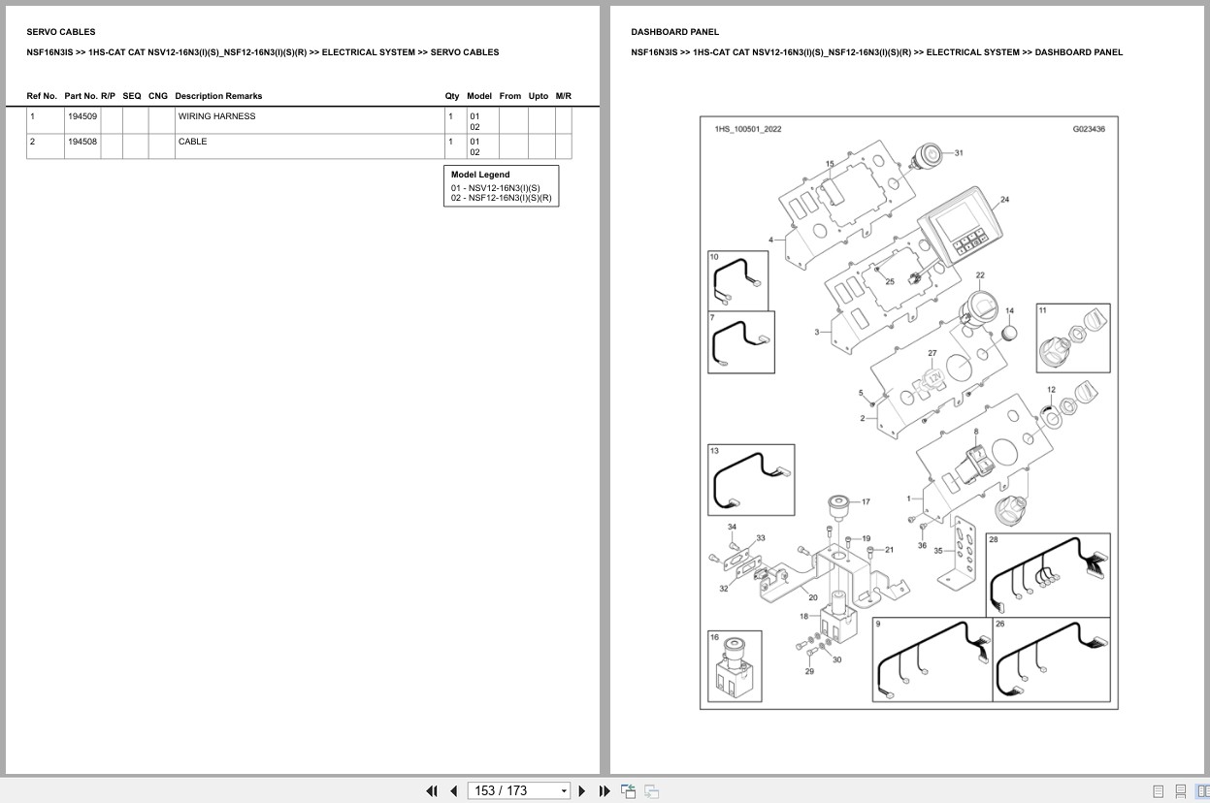The height and width of the screenshot is (803, 1210).
Task: Click the Description Remarks column header
Action: point(218,96)
